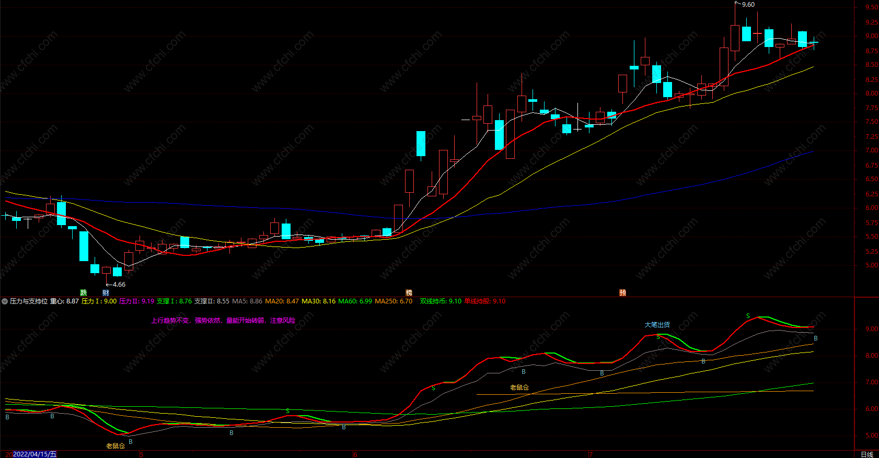This screenshot has height=458, width=879.
Task: Click the 7.00 price axis label in the main chart
Action: (x=872, y=150)
